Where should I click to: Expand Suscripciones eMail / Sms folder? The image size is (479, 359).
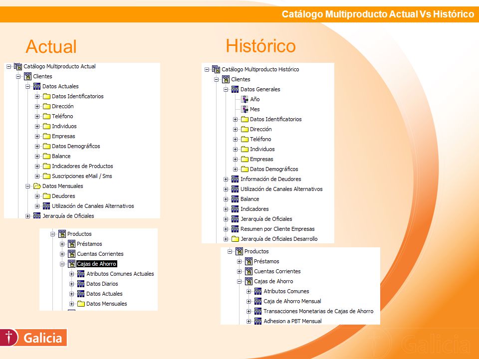[37, 176]
